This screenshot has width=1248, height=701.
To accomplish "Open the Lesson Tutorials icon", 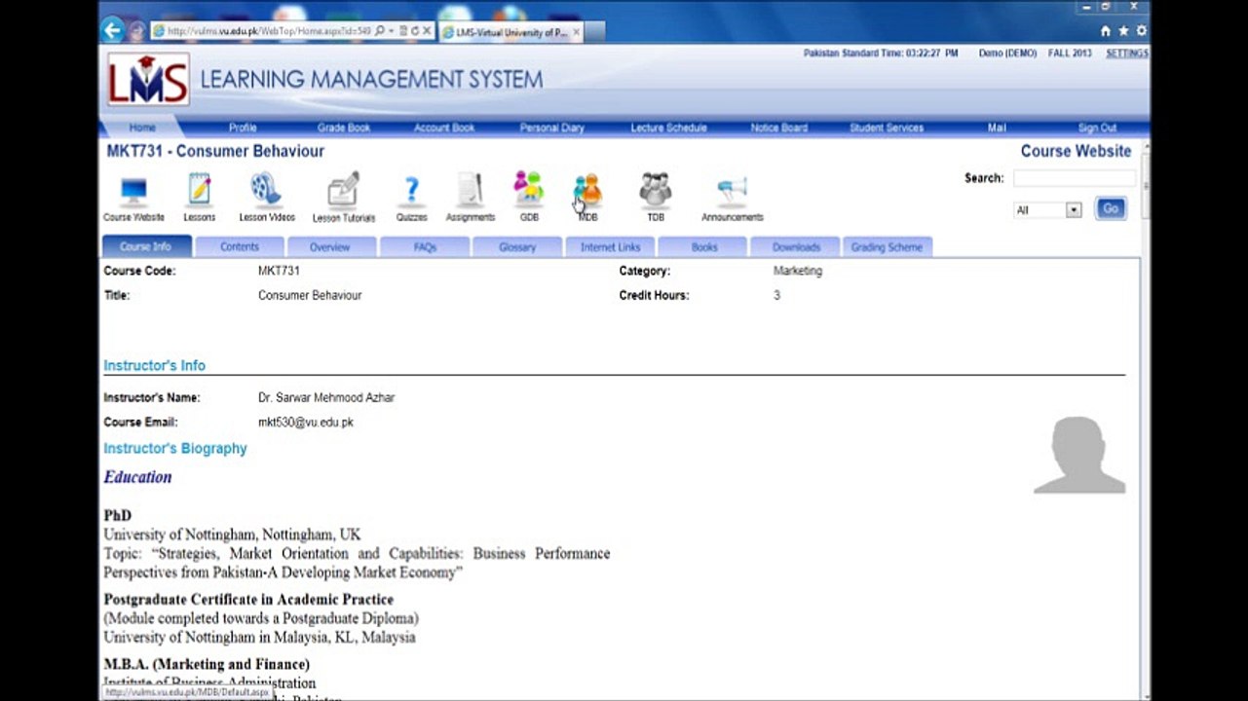I will 343,190.
